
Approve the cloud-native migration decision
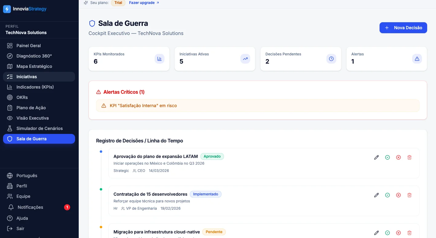coord(387,233)
